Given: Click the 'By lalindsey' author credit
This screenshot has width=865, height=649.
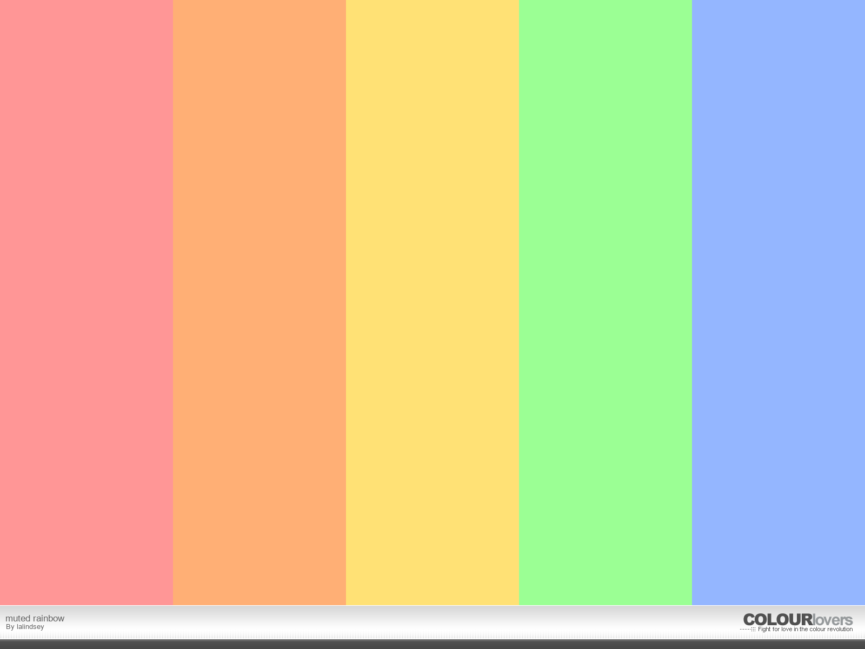Looking at the screenshot, I should (25, 627).
